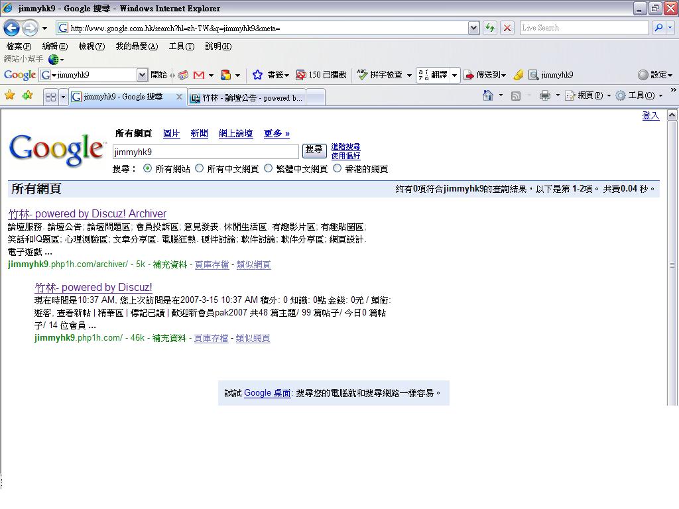Open the Page menu icon
The image size is (679, 509).
[570, 95]
